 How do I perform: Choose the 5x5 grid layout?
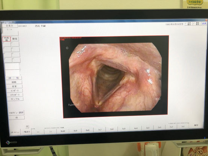coord(124,129)
